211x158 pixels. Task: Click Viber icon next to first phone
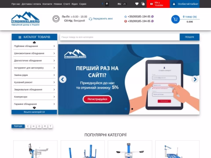153,17
